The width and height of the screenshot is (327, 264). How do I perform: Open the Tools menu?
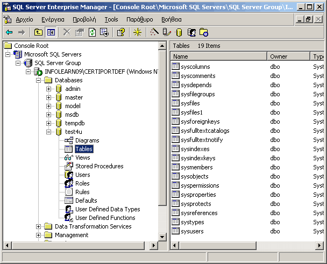pos(111,19)
